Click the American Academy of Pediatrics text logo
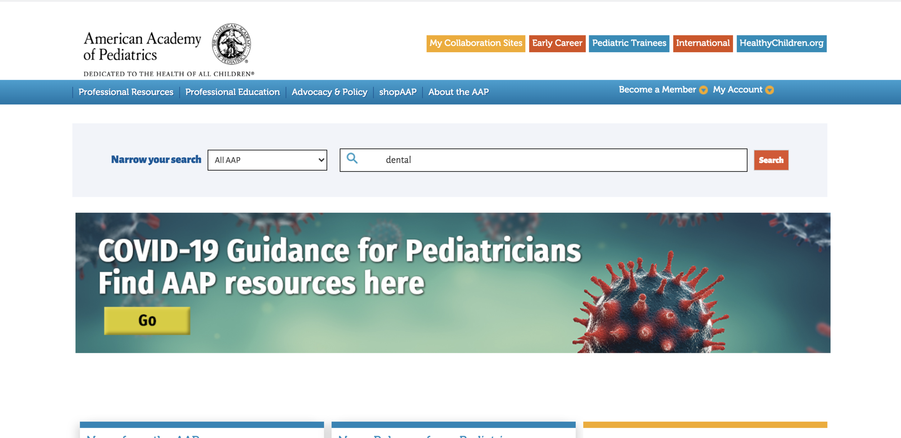The width and height of the screenshot is (901, 438). click(142, 47)
